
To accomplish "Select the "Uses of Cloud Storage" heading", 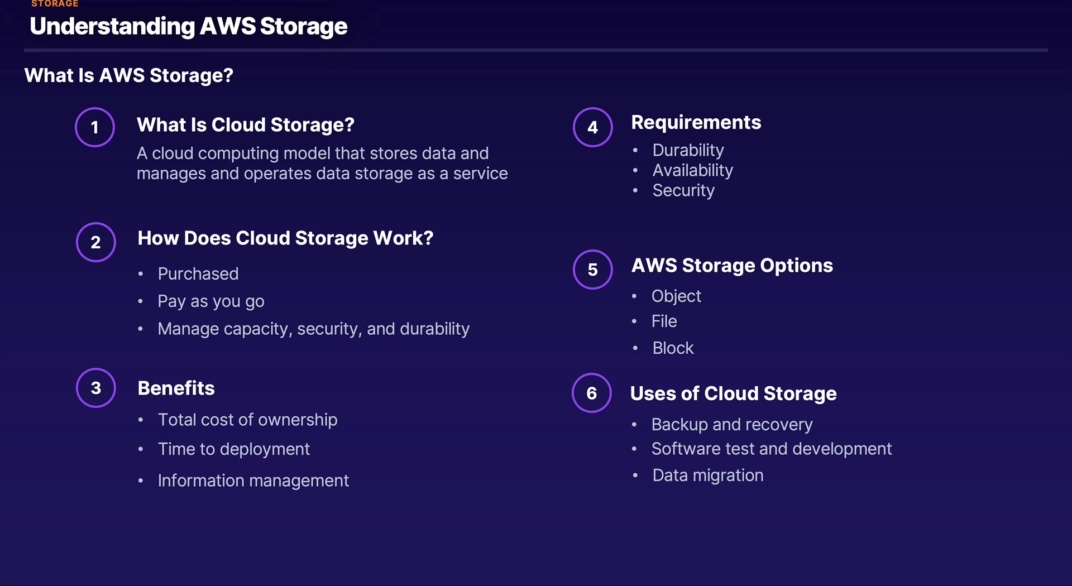I will (733, 393).
